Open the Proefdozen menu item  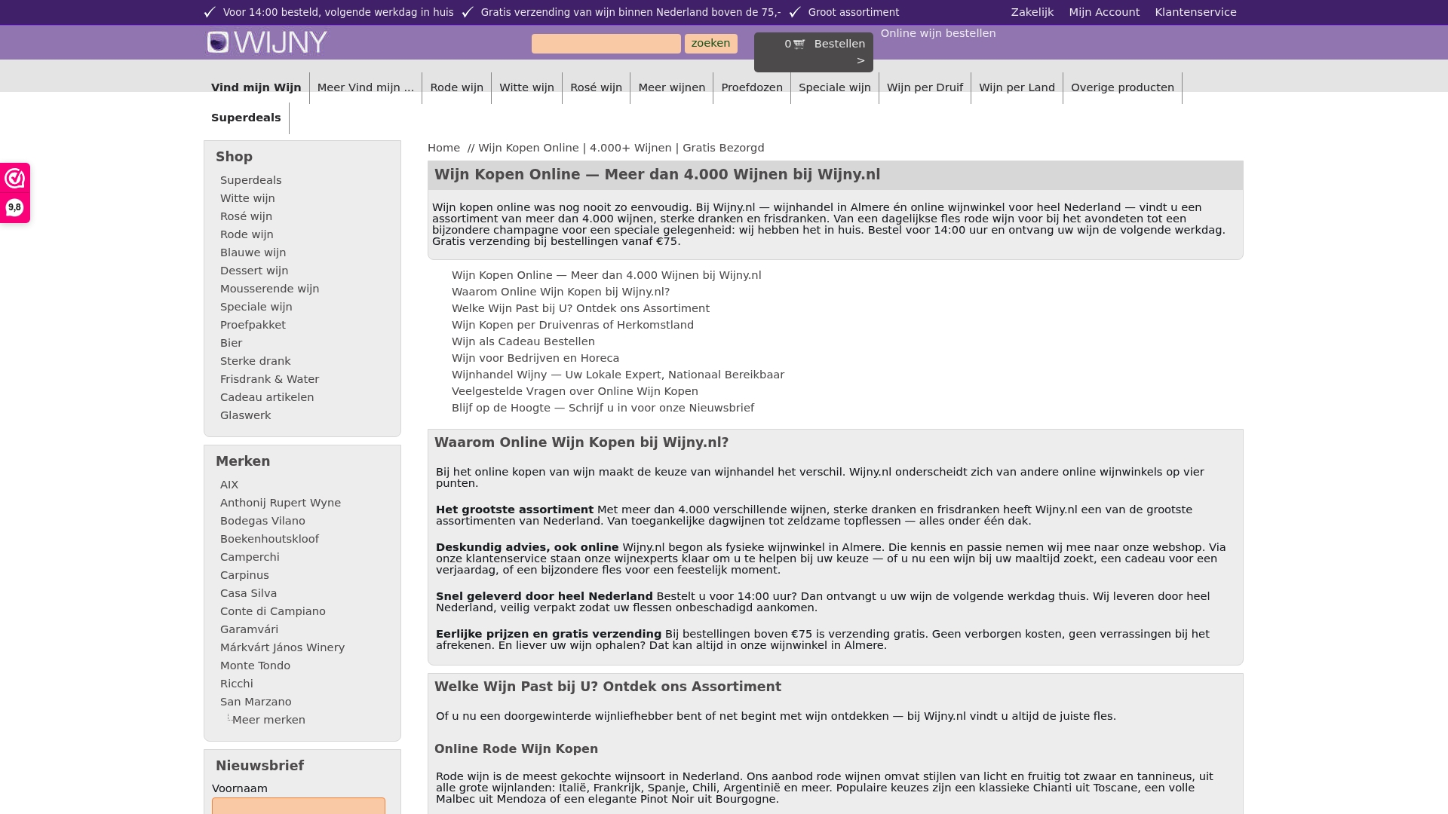[752, 87]
